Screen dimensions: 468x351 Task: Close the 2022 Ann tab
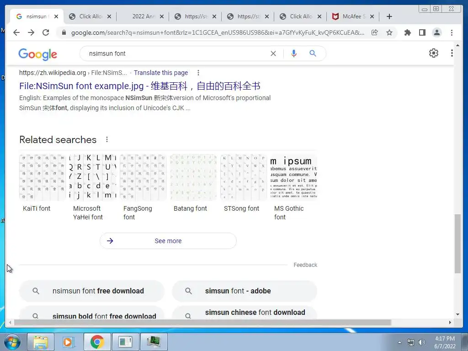click(x=161, y=16)
